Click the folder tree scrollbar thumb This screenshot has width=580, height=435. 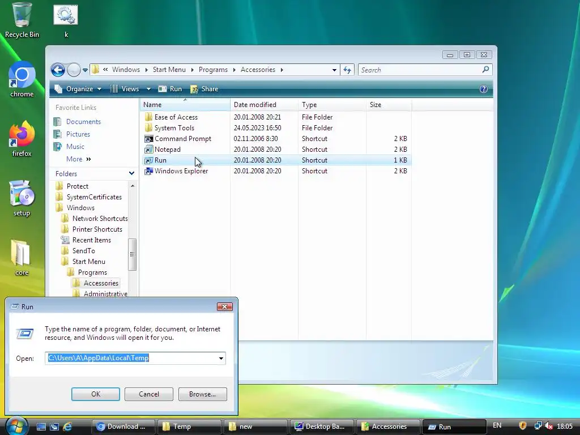[132, 254]
